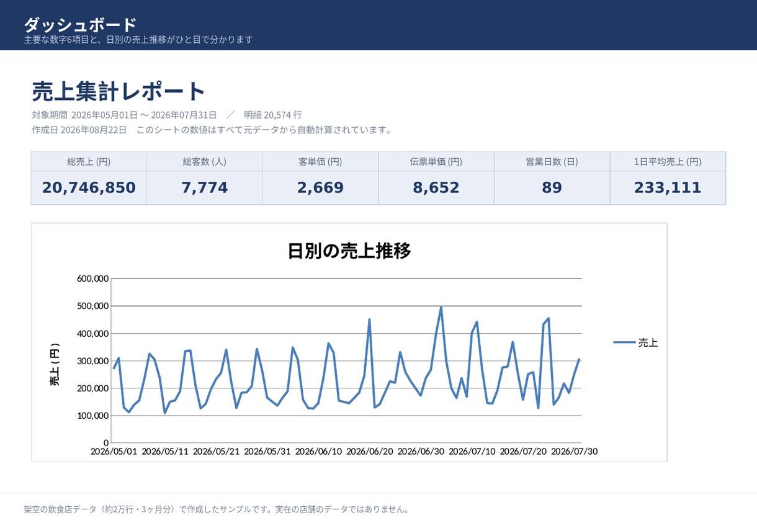Click the footer note 架空の飲食店データ…
This screenshot has width=757, height=523.
click(x=217, y=509)
